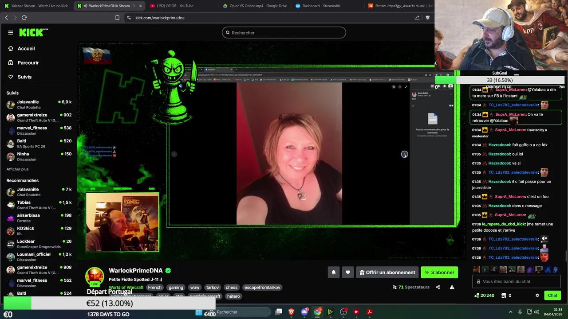Open the red YouTube taskbar app
Image resolution: width=568 pixels, height=319 pixels.
(x=356, y=312)
